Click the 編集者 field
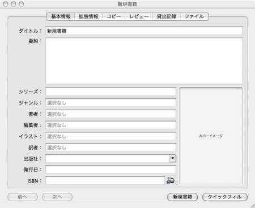 point(110,125)
